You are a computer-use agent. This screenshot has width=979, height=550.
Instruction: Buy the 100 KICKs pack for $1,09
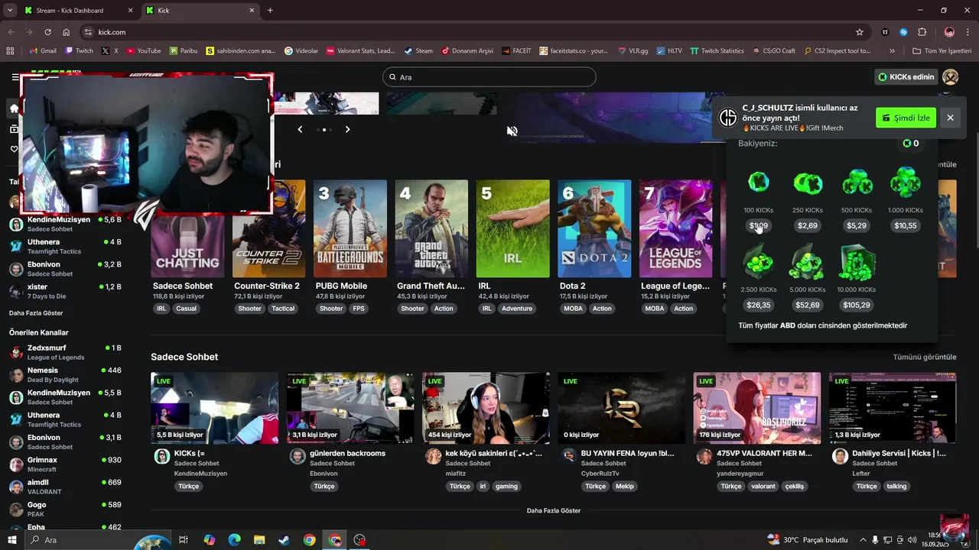pos(759,225)
